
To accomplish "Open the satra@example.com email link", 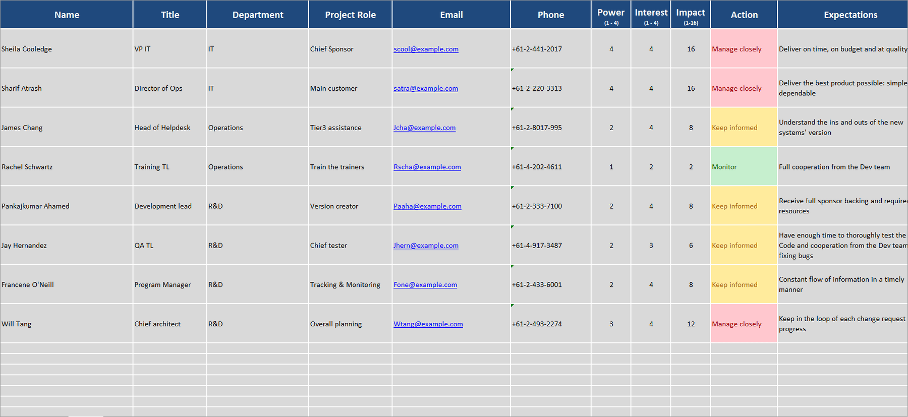I will tap(426, 88).
